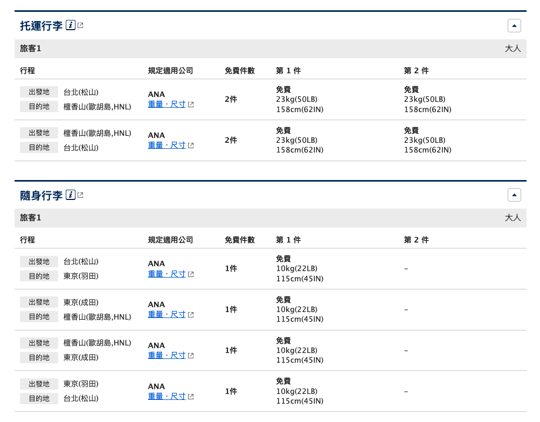Open 重量・尺寸 link for carry-on 檀香山 to 東京(成田)
This screenshot has height=422, width=540.
click(167, 355)
